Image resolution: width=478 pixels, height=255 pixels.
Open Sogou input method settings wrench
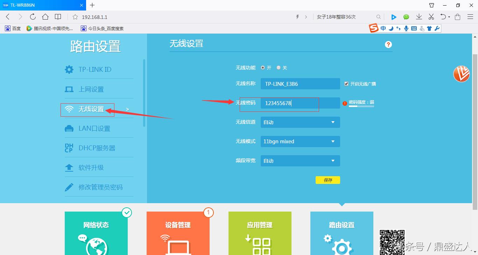(437, 28)
